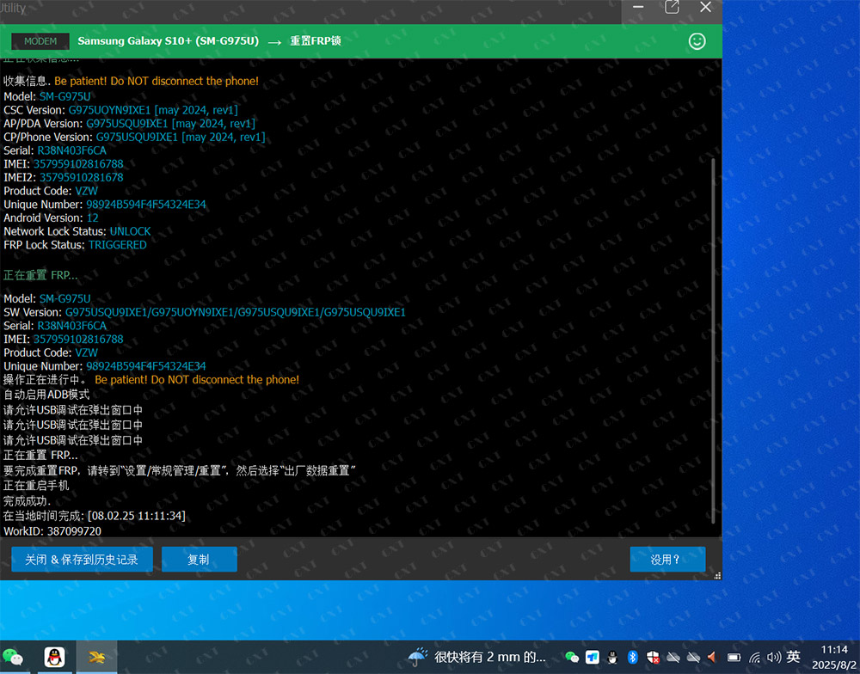This screenshot has height=674, width=860.
Task: Click the AP/PDA Version line
Action: [x=130, y=124]
